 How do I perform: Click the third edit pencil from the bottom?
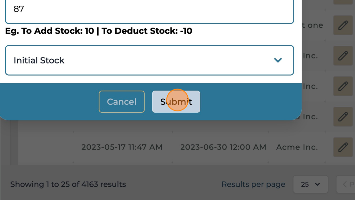click(343, 86)
